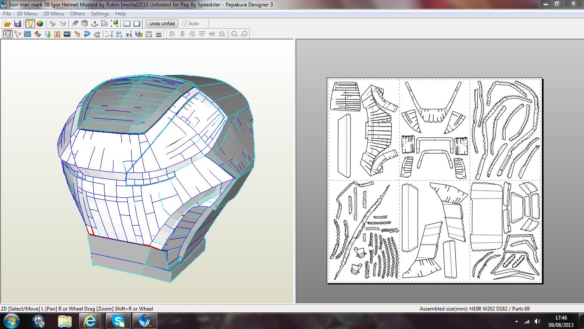The height and width of the screenshot is (329, 584).
Task: Open the Settings menu
Action: click(100, 14)
